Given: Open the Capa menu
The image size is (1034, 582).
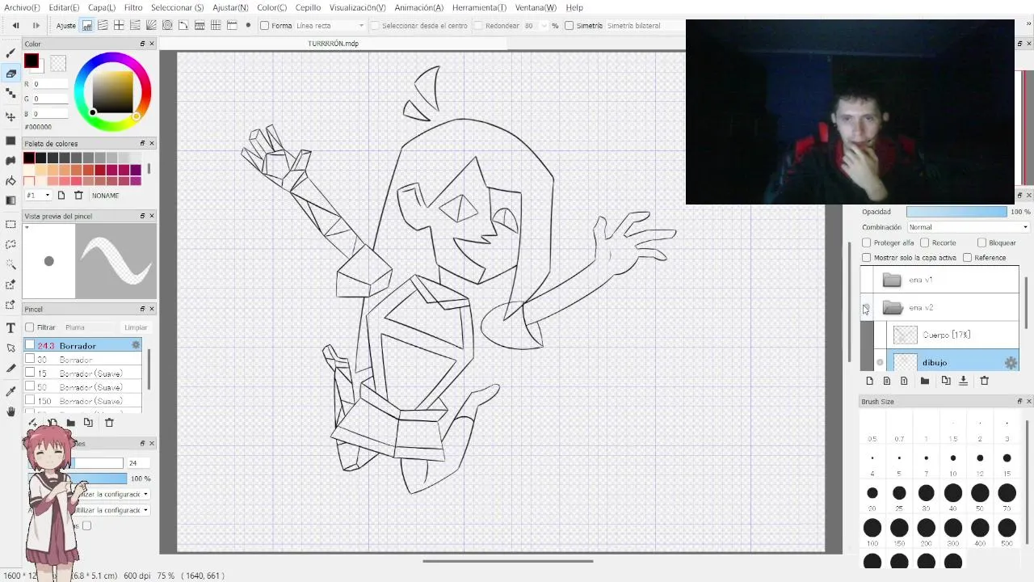Looking at the screenshot, I should point(102,7).
